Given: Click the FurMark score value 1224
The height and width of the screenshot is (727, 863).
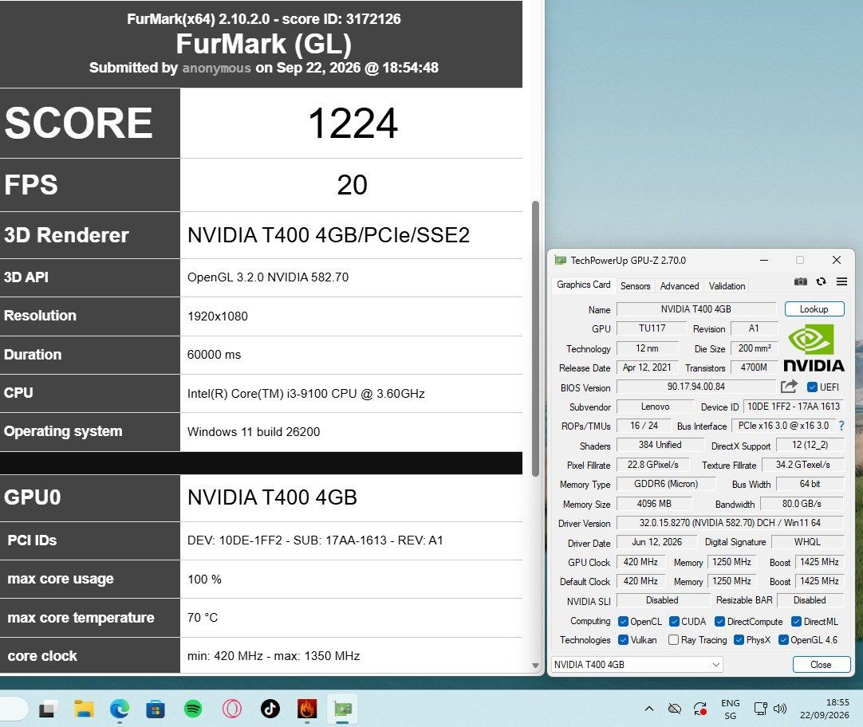Looking at the screenshot, I should click(353, 124).
